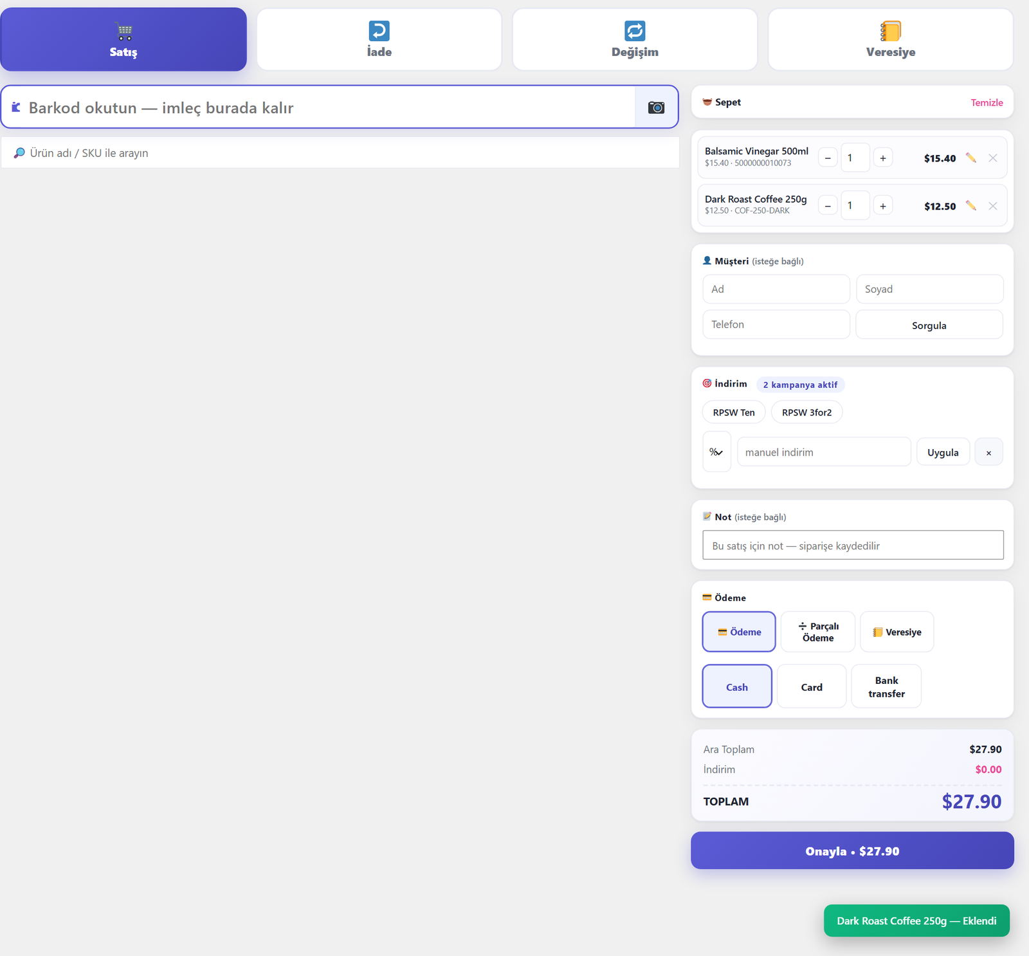Select the RPSW 3for2 campaign chip
The width and height of the screenshot is (1029, 956).
pos(806,412)
